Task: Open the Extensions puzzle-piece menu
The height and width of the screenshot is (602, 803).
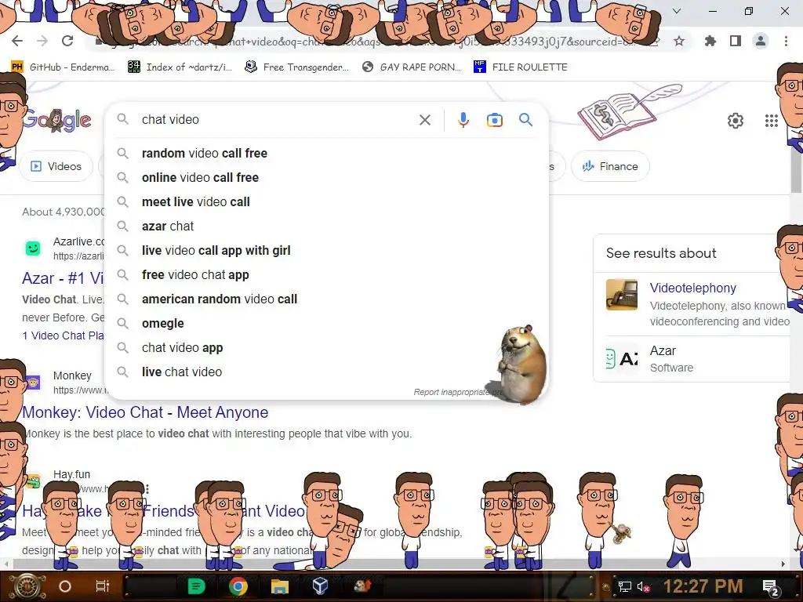Action: click(710, 41)
